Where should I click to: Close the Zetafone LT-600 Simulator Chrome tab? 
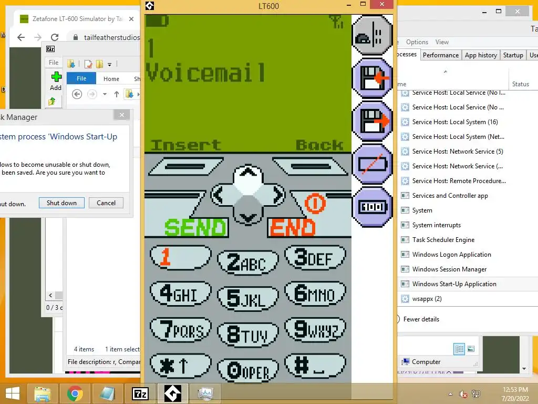coord(131,19)
